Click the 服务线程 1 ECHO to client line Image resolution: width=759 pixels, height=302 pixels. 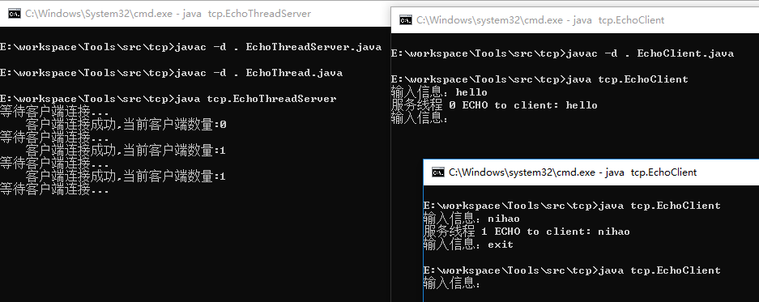click(x=527, y=232)
